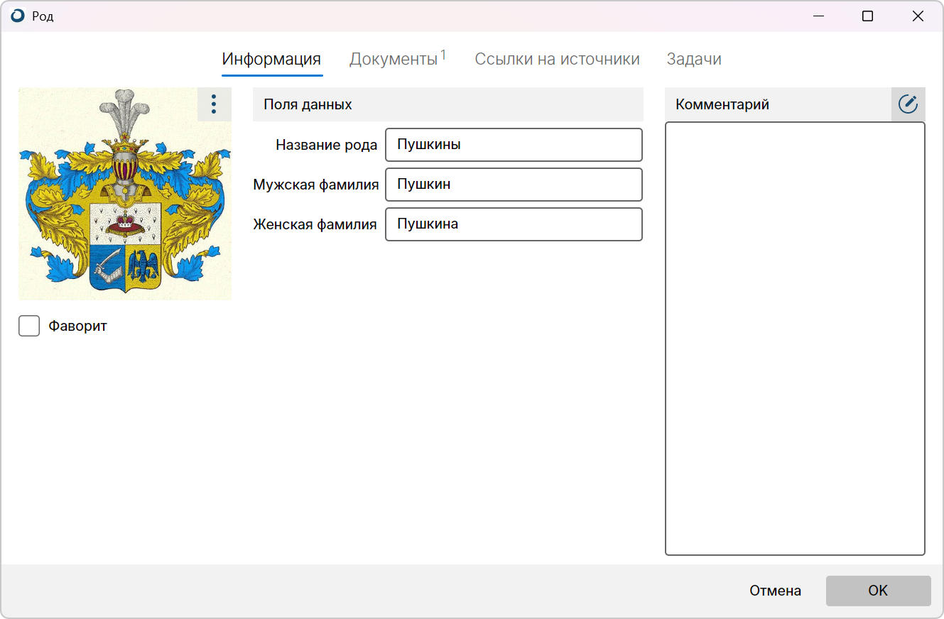Viewport: 944px width, 619px height.
Task: Click the app logo in the title bar
Action: coord(18,16)
